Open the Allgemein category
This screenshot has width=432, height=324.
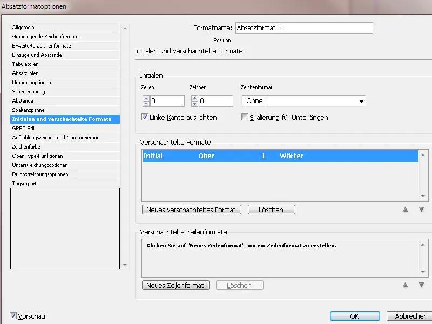[x=65, y=28]
